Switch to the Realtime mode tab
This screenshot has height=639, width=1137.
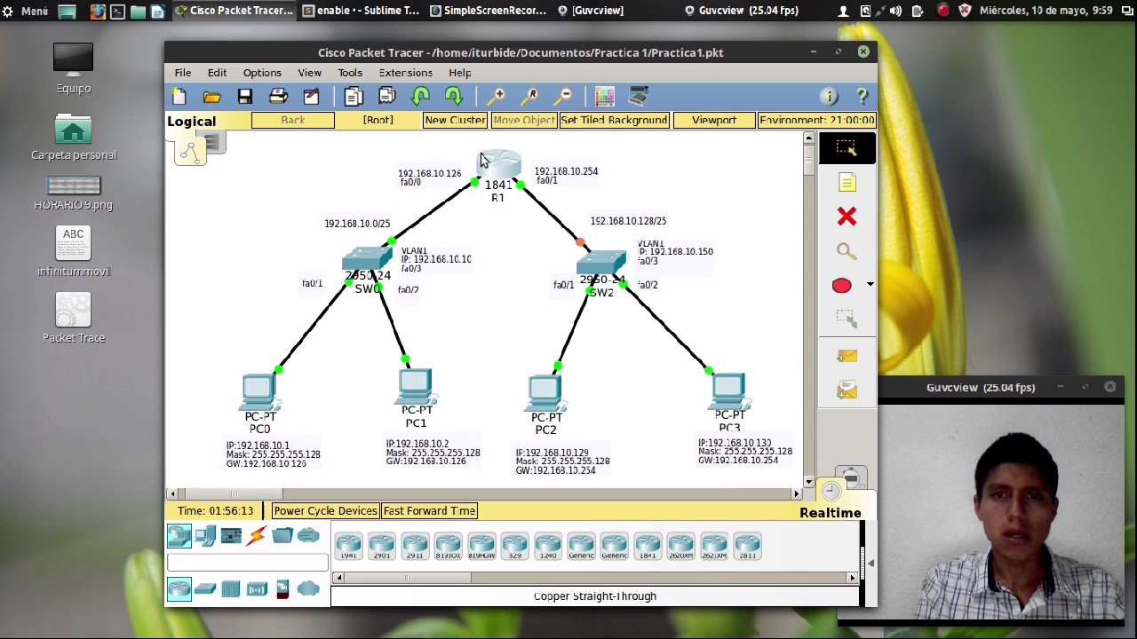click(830, 513)
